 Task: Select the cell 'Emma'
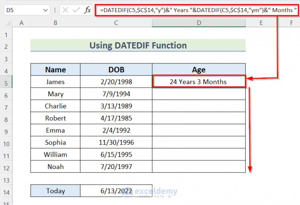(56, 130)
